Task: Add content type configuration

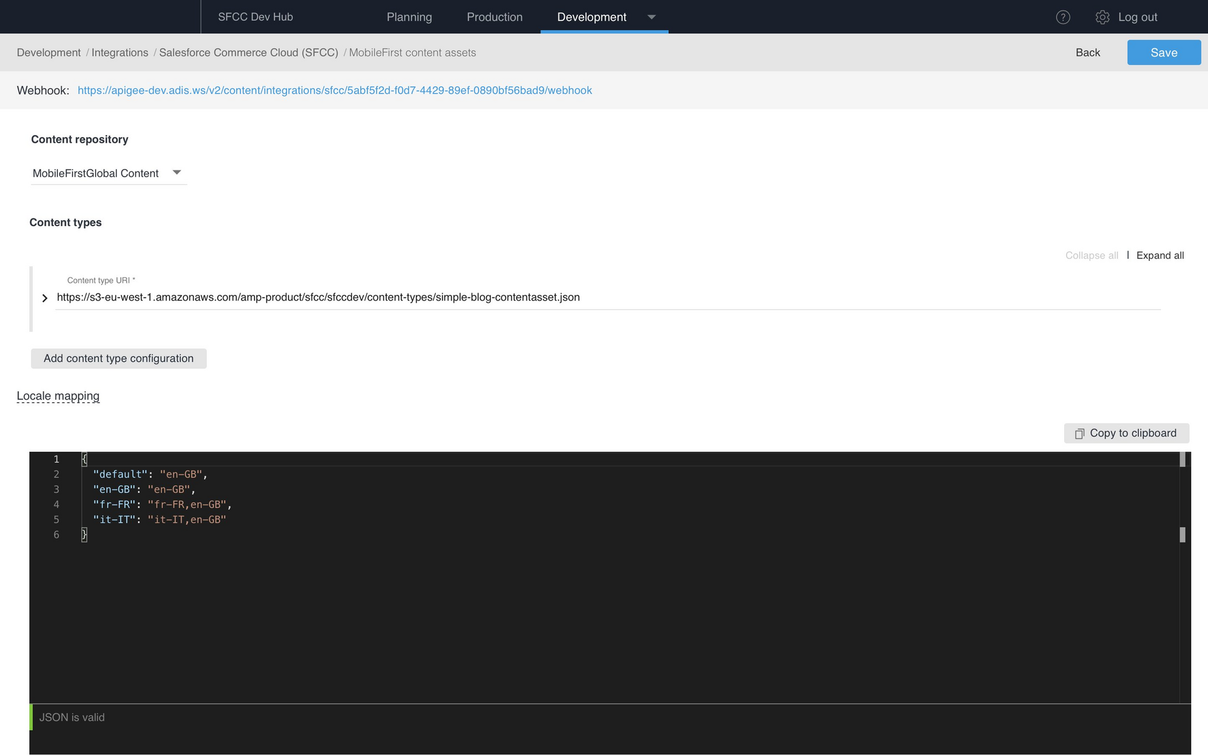Action: pyautogui.click(x=119, y=359)
